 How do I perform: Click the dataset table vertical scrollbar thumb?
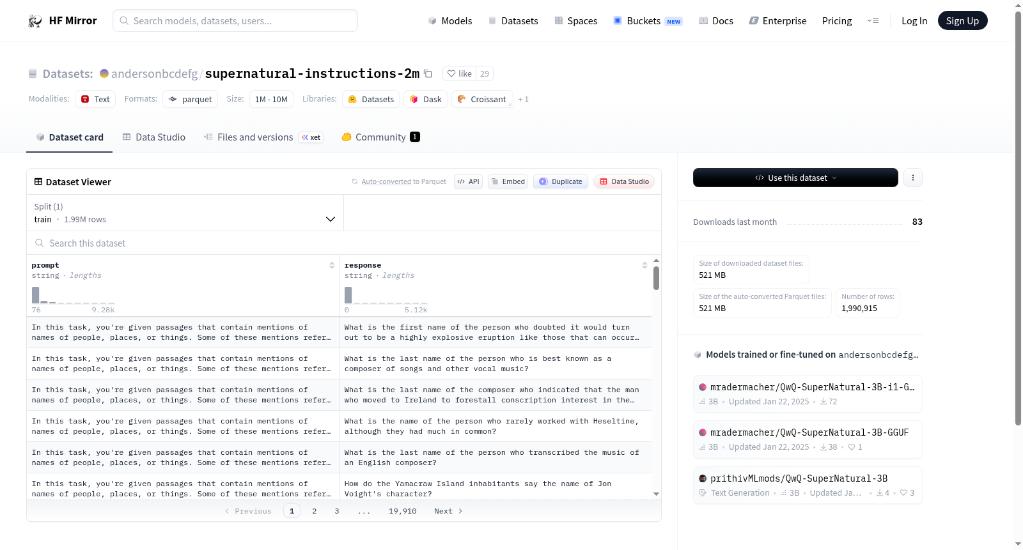click(656, 279)
